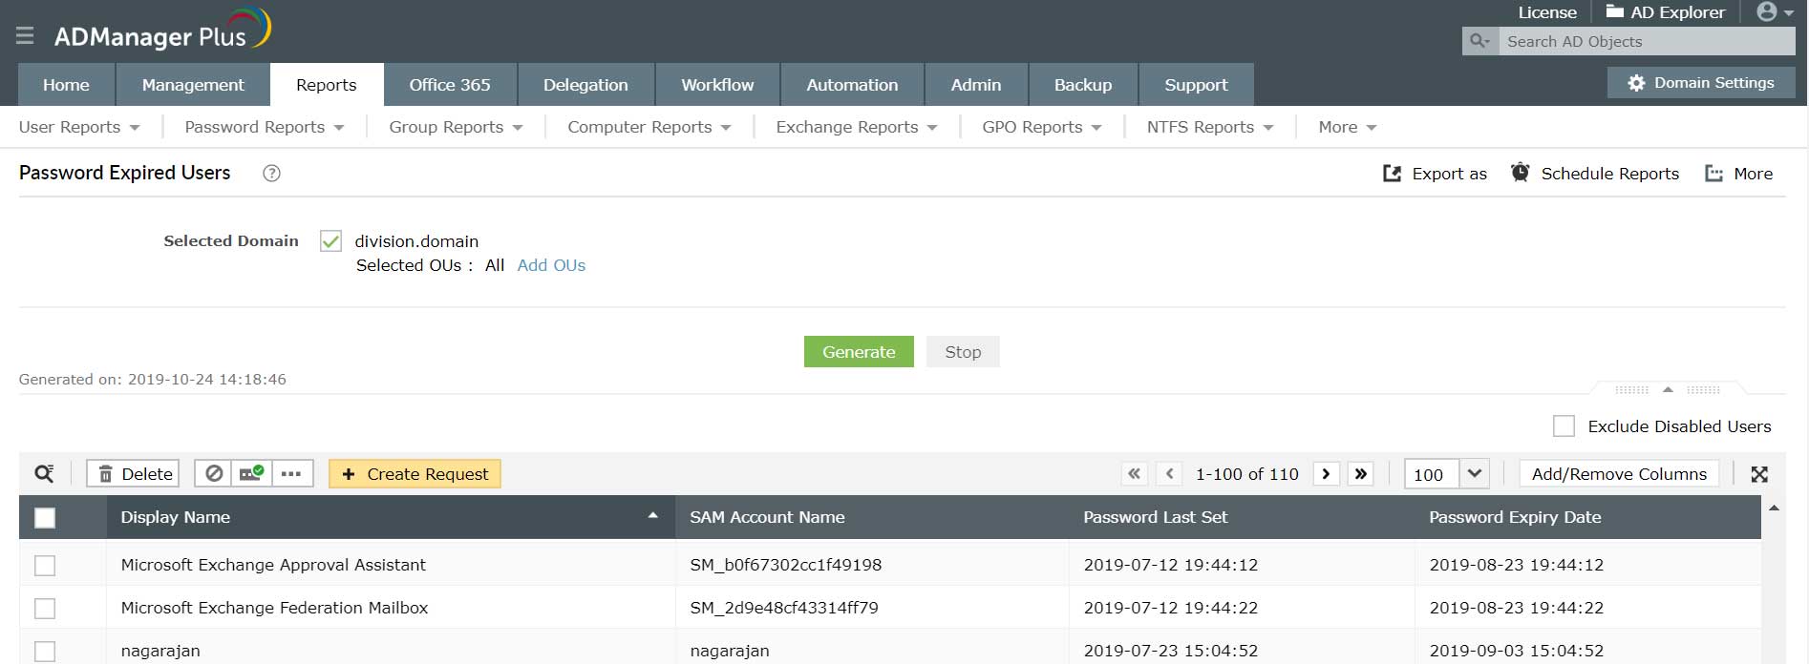Expand the NTFS Reports dropdown
Screen dimensions: 1809x664
1209,128
